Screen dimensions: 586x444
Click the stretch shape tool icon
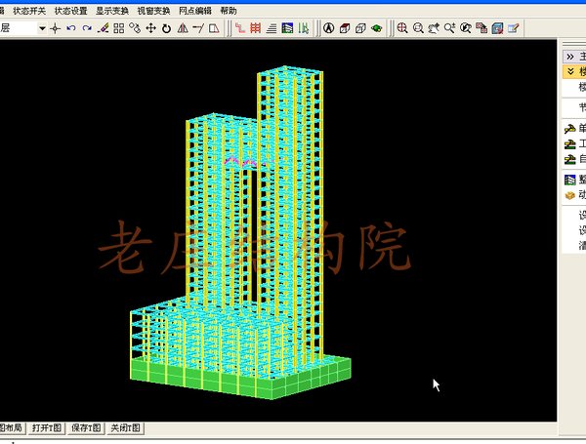(x=214, y=28)
